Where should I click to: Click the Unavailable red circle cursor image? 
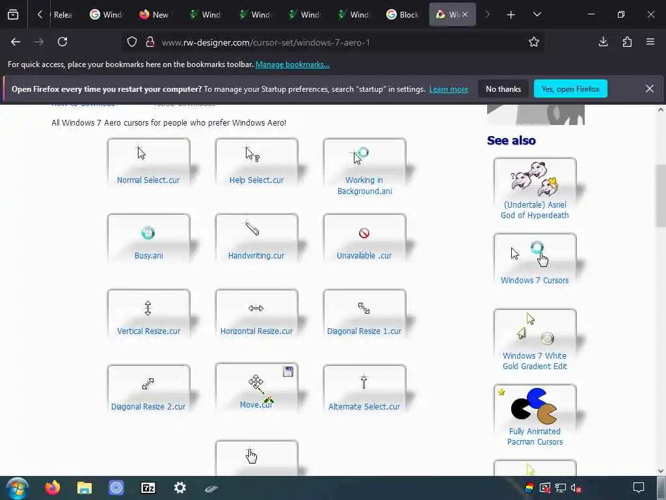click(364, 233)
